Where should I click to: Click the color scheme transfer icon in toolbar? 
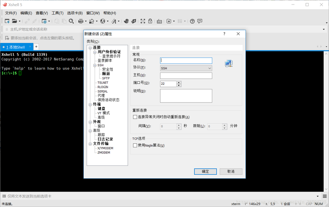(x=92, y=21)
